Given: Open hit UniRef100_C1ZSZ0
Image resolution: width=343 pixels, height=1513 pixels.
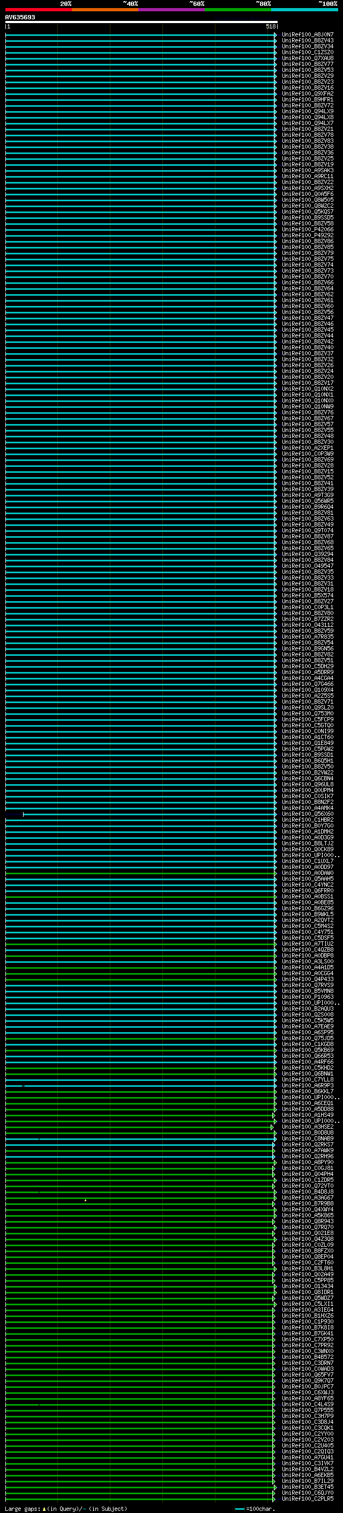Looking at the screenshot, I should (x=308, y=52).
